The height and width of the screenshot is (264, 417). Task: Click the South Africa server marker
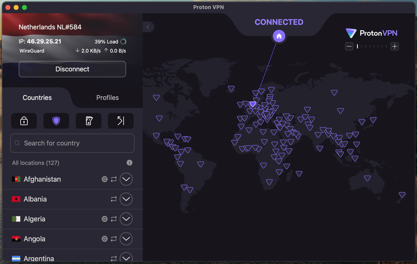pyautogui.click(x=269, y=182)
